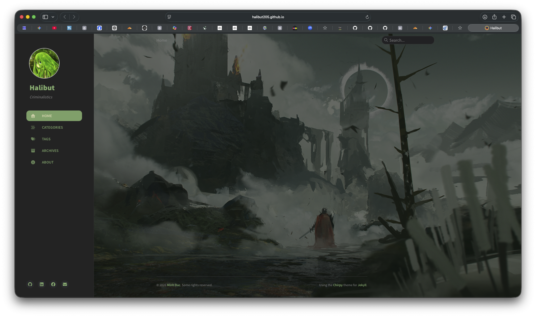Viewport: 536px width, 317px height.
Task: Open the blue wave favorite icon
Action: point(445,28)
